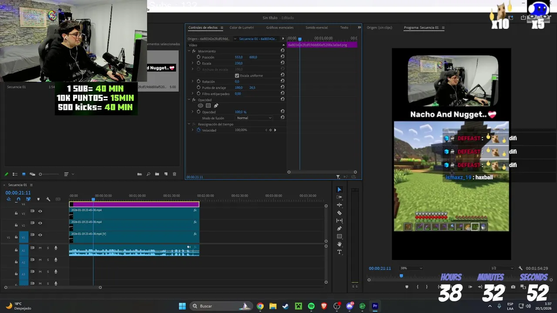This screenshot has width=557, height=313.
Task: Open Modo de fusión Normal dropdown
Action: coord(254,118)
